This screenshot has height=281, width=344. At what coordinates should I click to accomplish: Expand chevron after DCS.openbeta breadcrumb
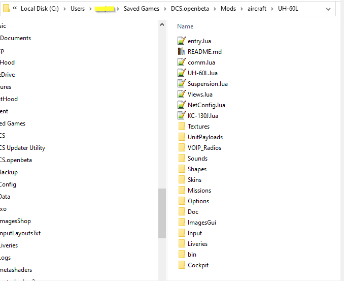[x=215, y=9]
